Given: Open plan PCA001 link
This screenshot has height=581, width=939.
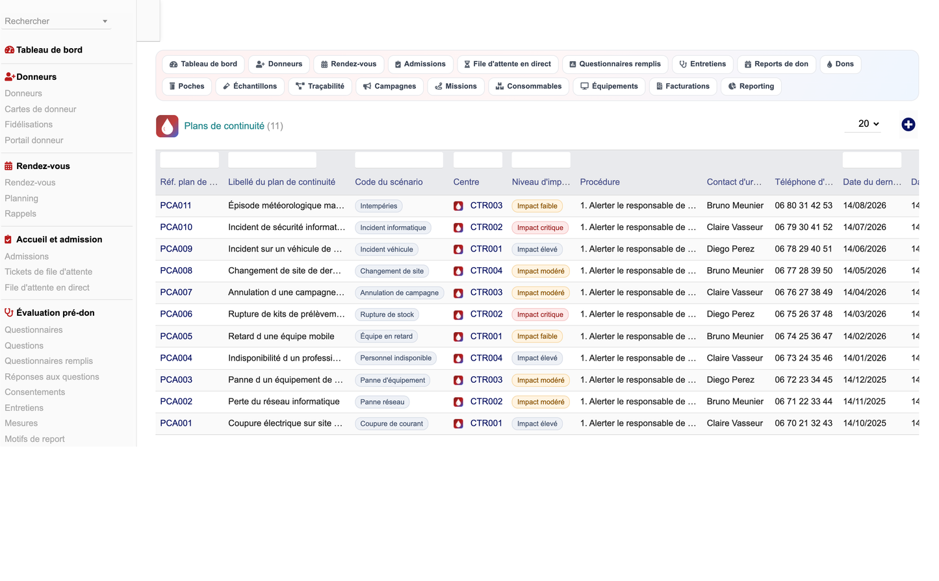Looking at the screenshot, I should pos(176,423).
